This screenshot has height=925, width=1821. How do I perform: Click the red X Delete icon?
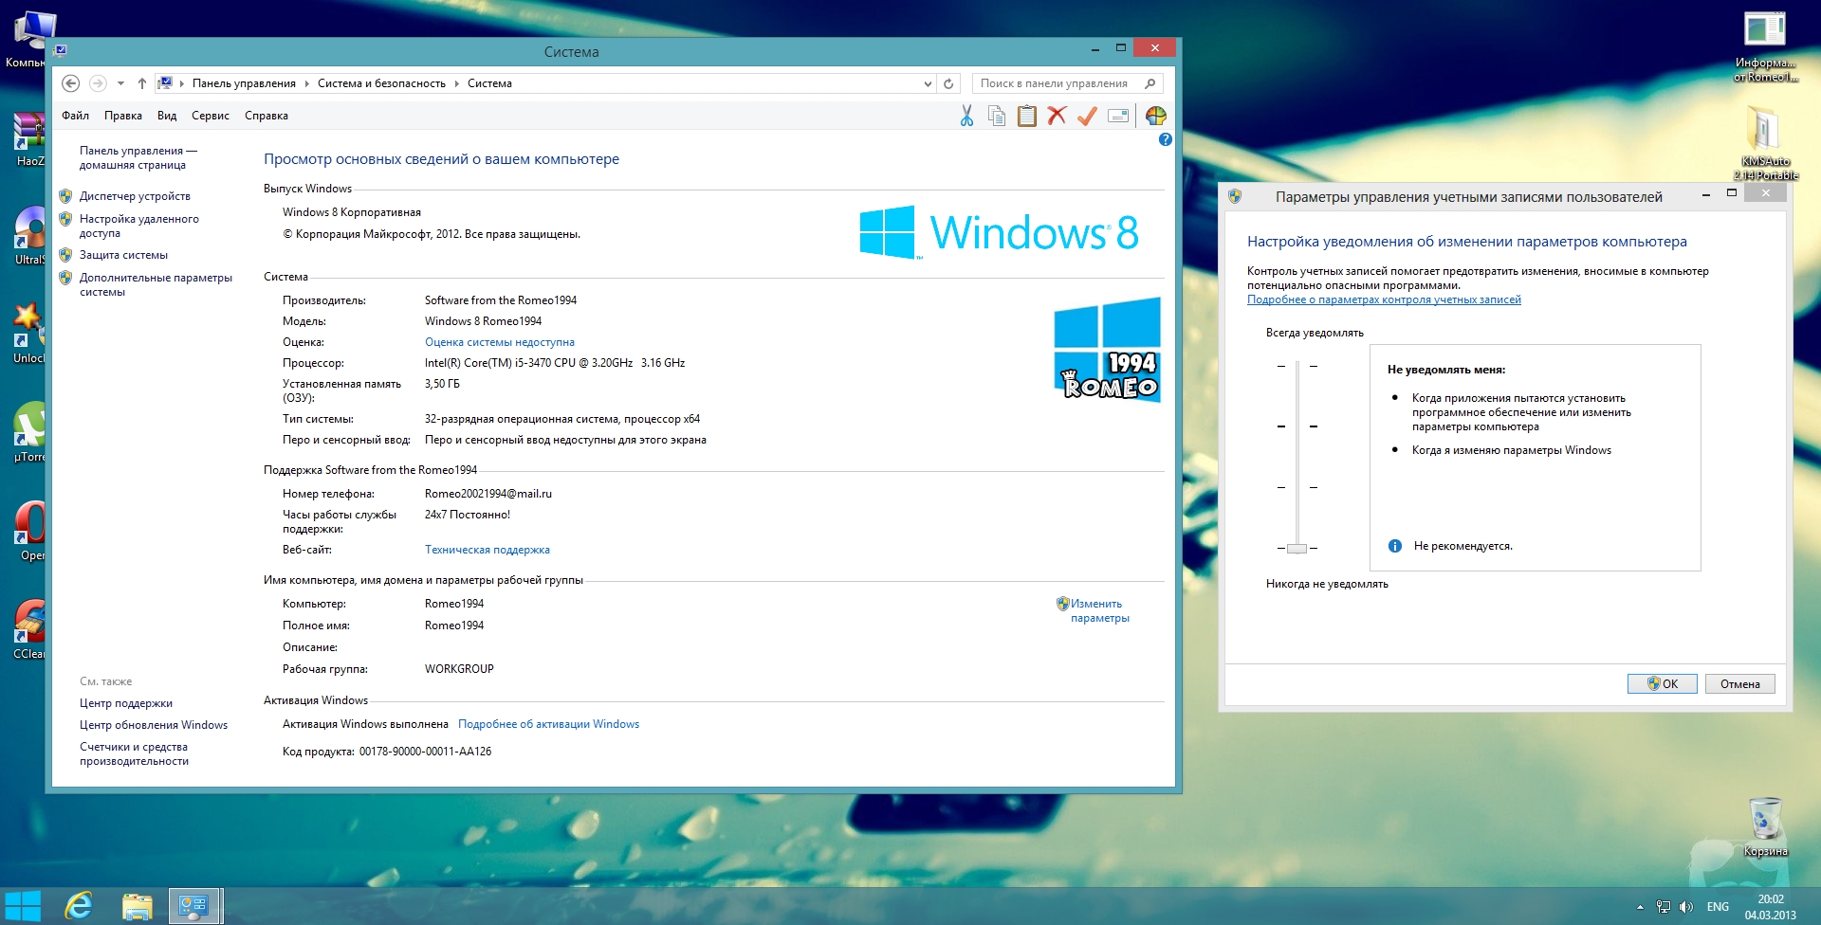tap(1057, 116)
